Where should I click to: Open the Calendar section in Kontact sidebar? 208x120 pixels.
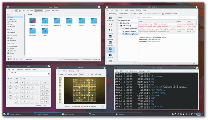[x=110, y=37]
